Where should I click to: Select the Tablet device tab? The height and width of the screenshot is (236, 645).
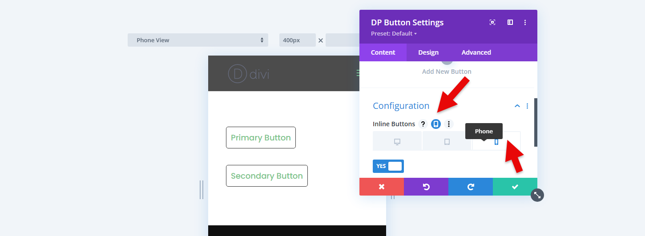(447, 141)
